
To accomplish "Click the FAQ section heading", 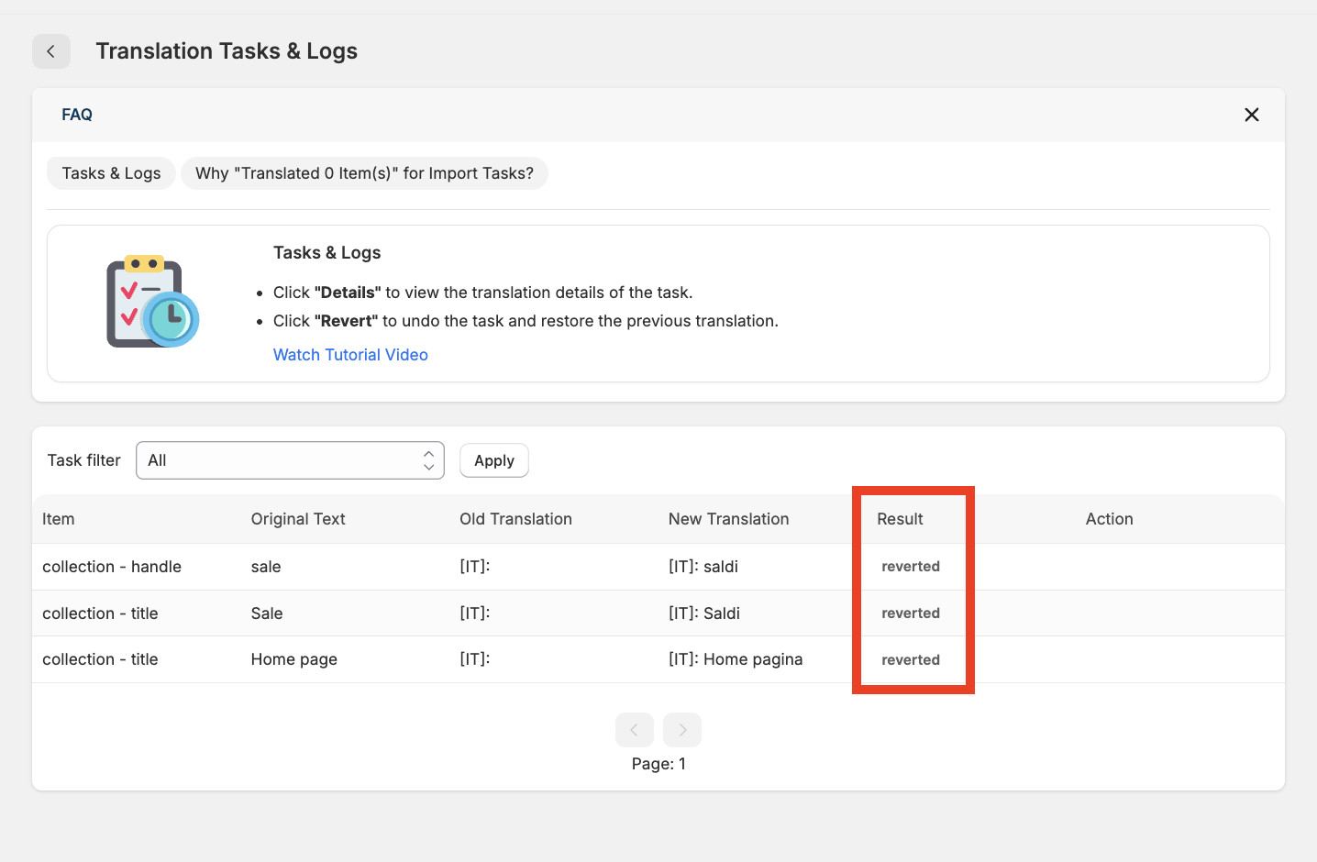I will (x=77, y=115).
